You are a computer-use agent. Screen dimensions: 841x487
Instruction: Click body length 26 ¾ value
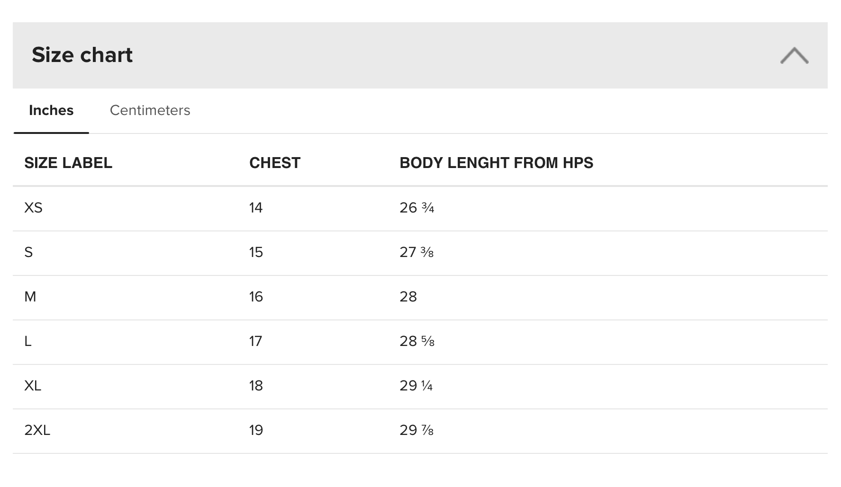[417, 208]
